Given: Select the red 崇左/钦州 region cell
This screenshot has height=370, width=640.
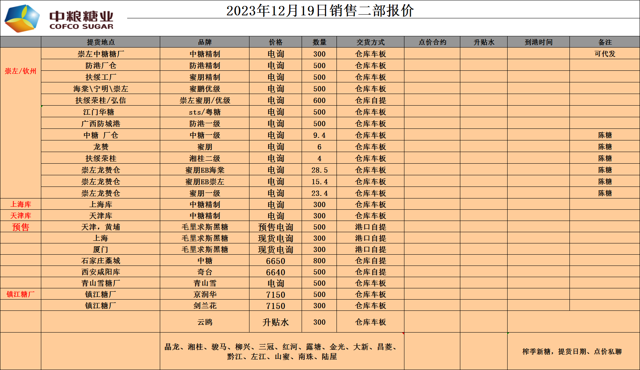Looking at the screenshot, I should [21, 71].
